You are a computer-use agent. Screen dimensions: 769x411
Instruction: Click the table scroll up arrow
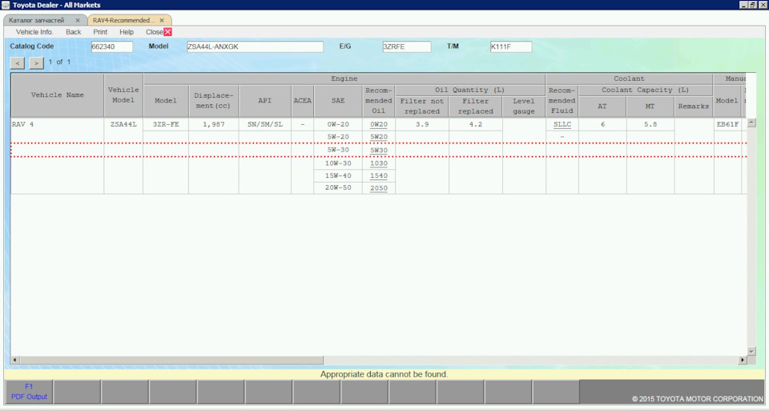click(751, 123)
